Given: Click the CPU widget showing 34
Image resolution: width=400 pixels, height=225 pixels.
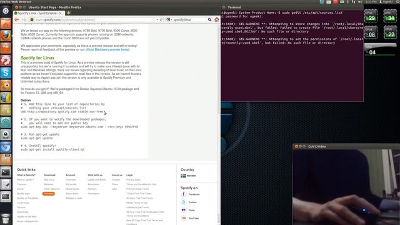Looking at the screenshot, I should coord(390,16).
